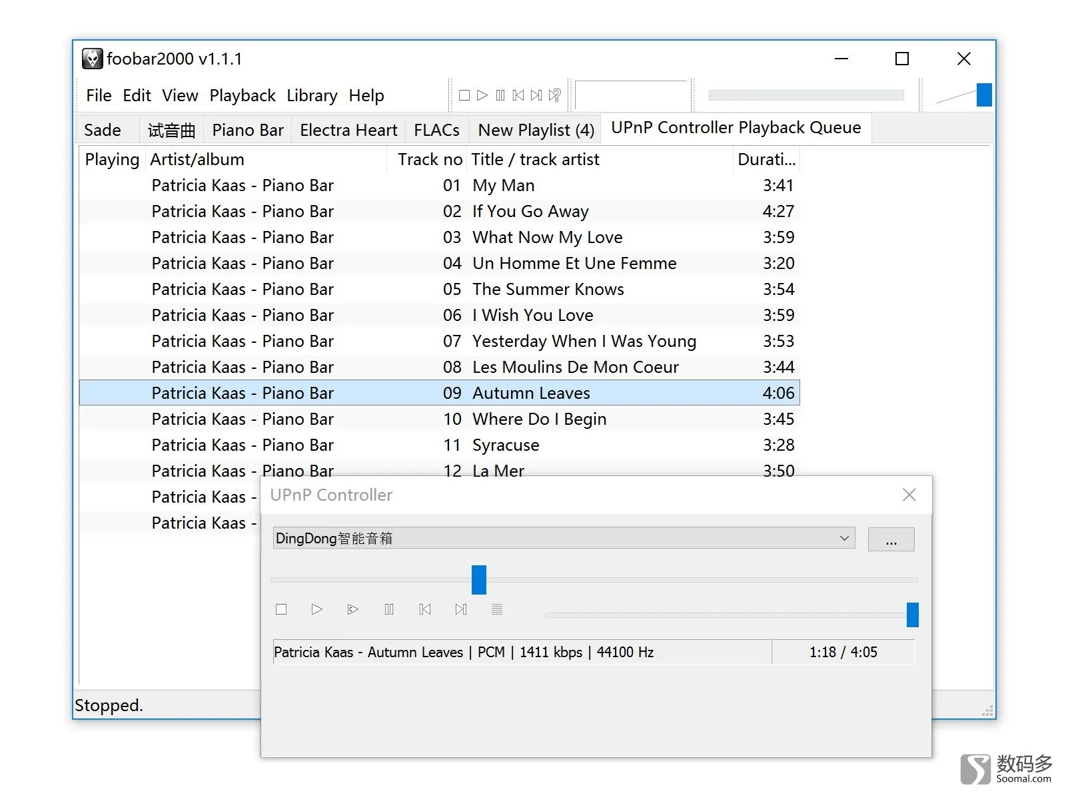Switch to New Playlist (4) tab
Viewport: 1066px width, 799px height.
pyautogui.click(x=536, y=130)
